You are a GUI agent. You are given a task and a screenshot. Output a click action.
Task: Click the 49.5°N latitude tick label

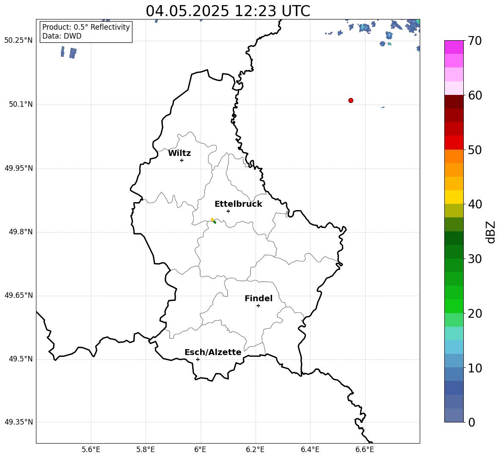21,359
